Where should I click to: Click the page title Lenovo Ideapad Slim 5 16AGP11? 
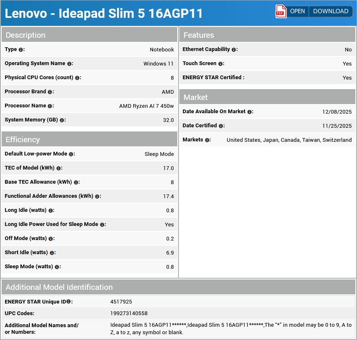click(x=104, y=13)
